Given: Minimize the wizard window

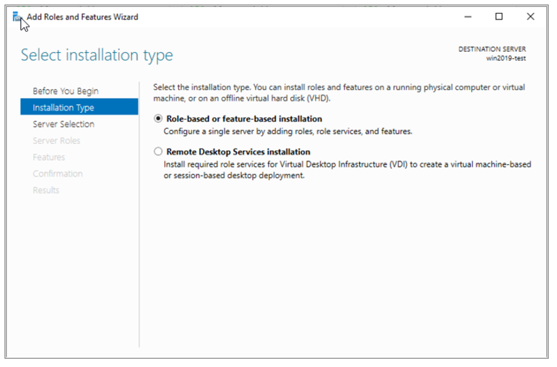Looking at the screenshot, I should 468,17.
